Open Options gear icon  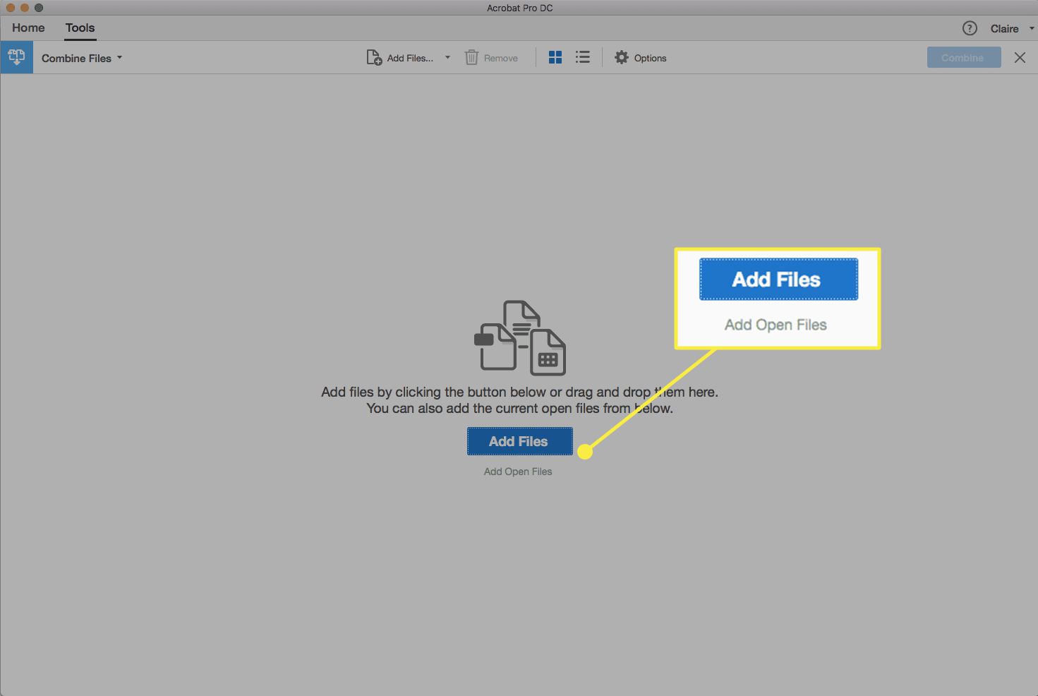tap(621, 57)
